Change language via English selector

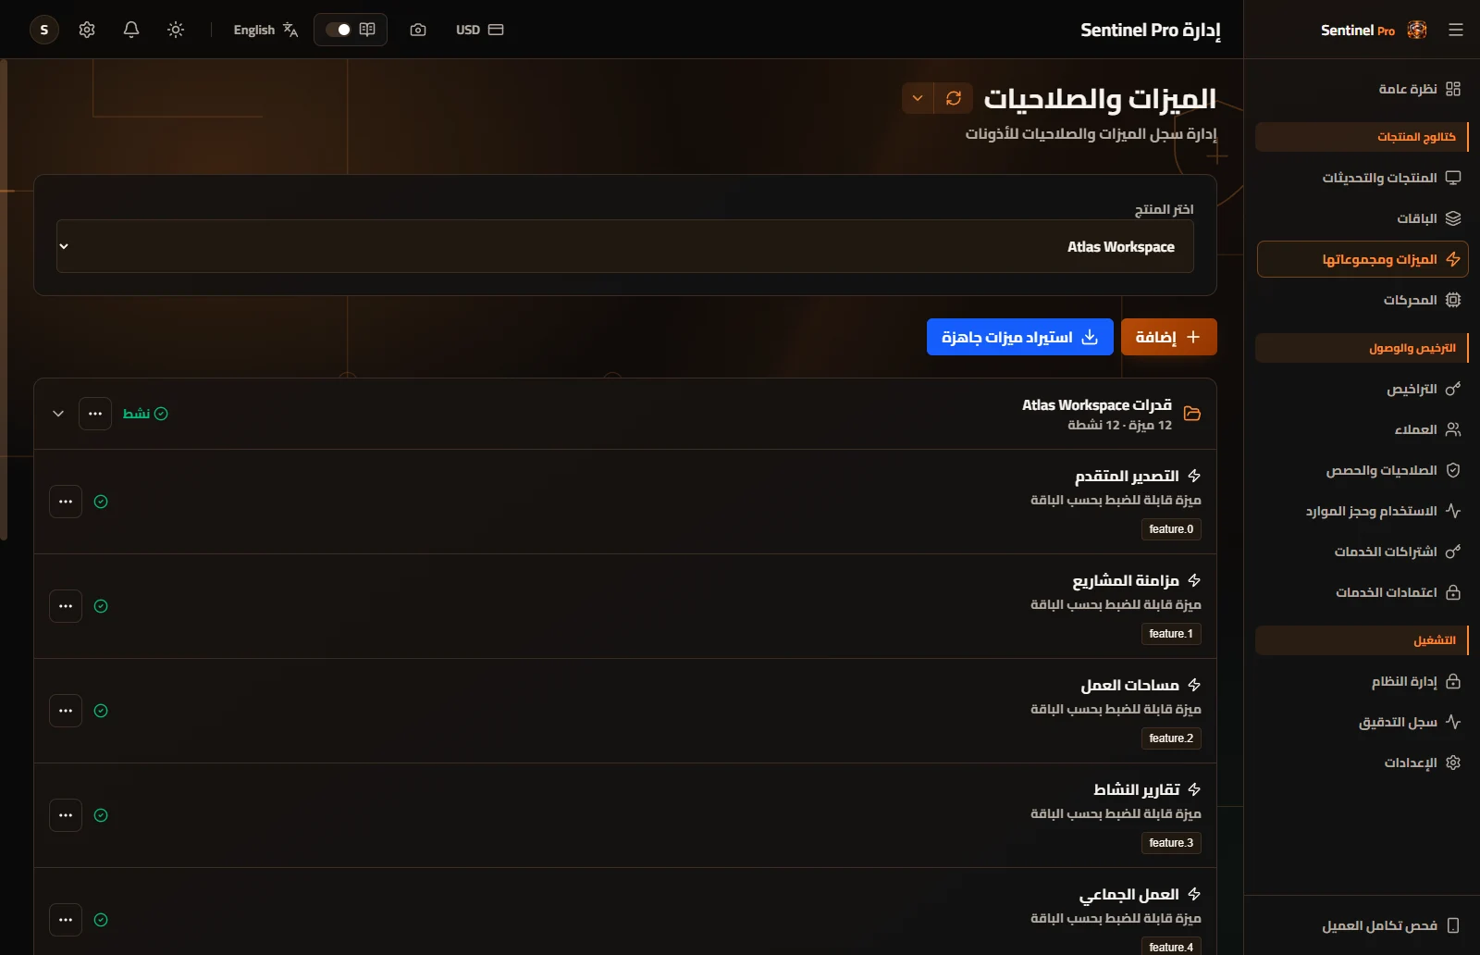[x=265, y=30]
